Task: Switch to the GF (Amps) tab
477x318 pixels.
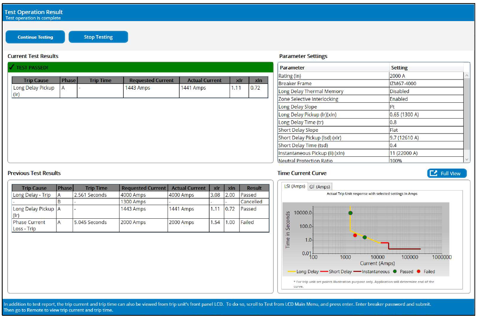Action: tap(319, 187)
